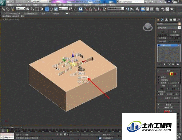This screenshot has width=182, height=140.
Task: Activate the Select and Rotate tool
Action: point(51,9)
